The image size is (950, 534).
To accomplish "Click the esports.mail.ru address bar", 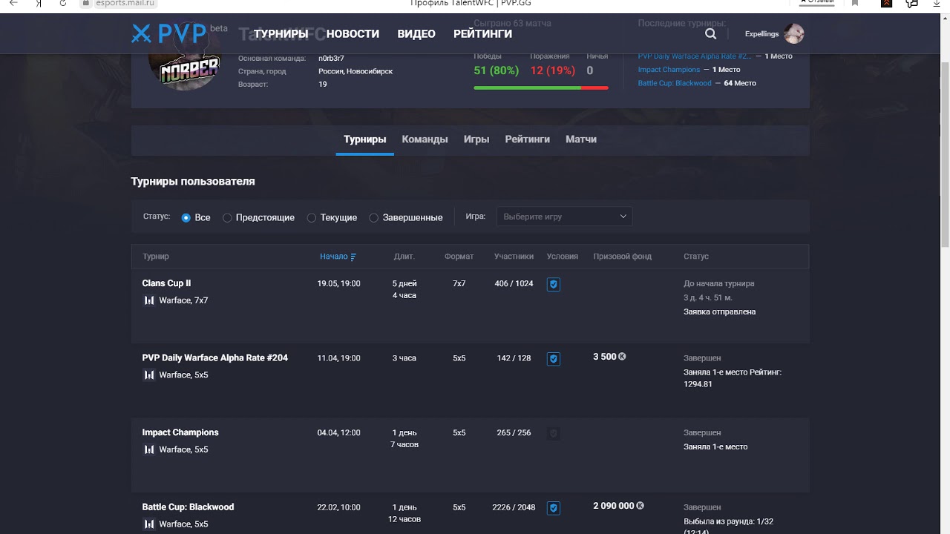I will pyautogui.click(x=125, y=3).
